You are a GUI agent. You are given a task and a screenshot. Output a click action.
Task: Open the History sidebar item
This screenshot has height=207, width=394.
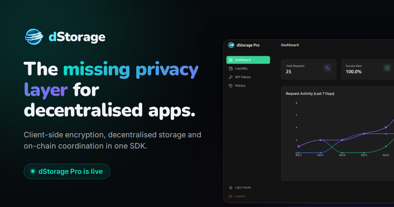point(248,85)
